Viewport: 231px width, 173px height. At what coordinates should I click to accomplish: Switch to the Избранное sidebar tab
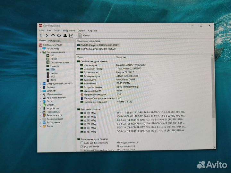click(54, 41)
